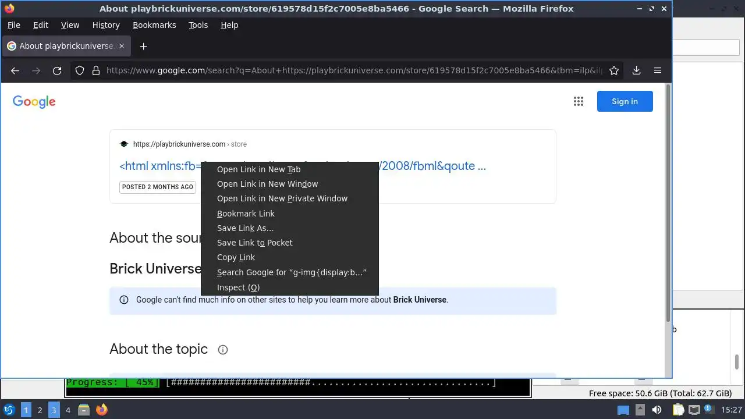Click info icon in Google notice
The width and height of the screenshot is (745, 419).
coord(124,300)
